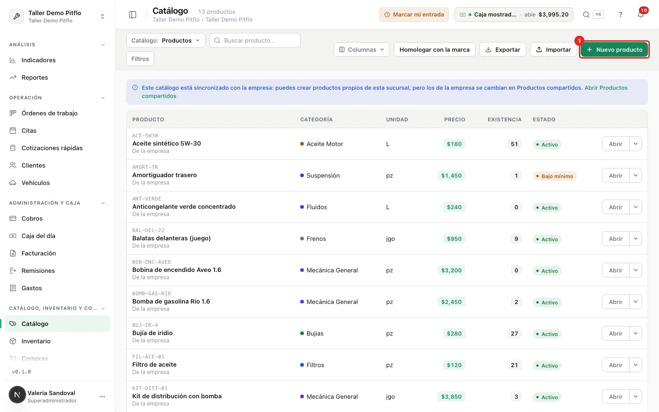Screen dimensions: 659x412
Task: Click the Buscar producto search field
Action: [255, 40]
